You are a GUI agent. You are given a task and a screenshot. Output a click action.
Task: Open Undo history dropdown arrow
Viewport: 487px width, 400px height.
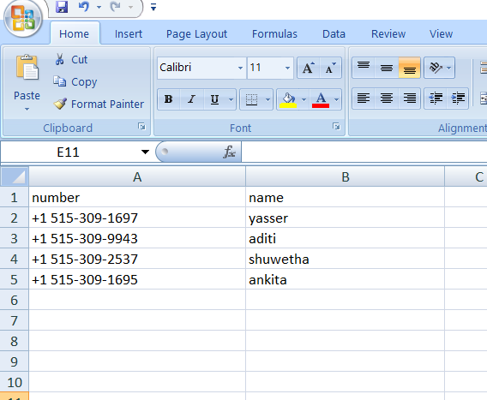99,7
